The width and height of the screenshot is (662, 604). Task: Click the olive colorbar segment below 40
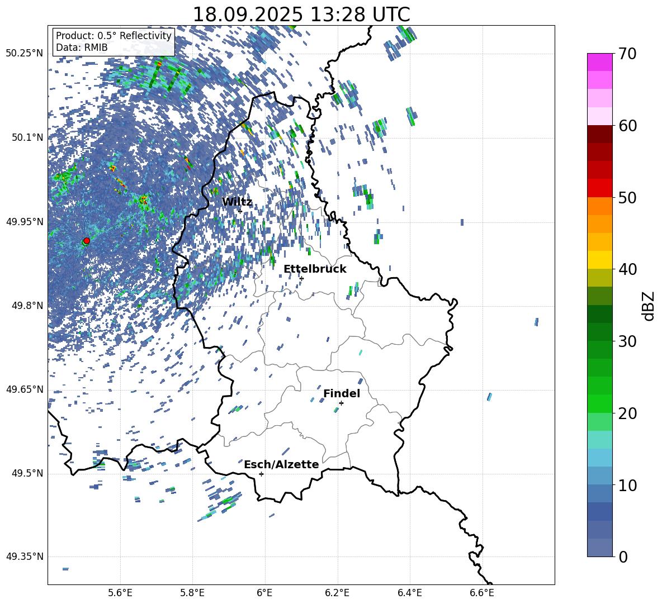[x=599, y=278]
